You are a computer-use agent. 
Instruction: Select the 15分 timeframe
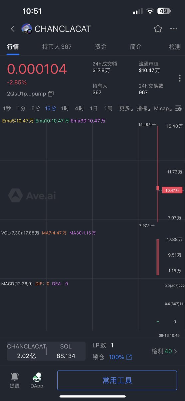51,108
